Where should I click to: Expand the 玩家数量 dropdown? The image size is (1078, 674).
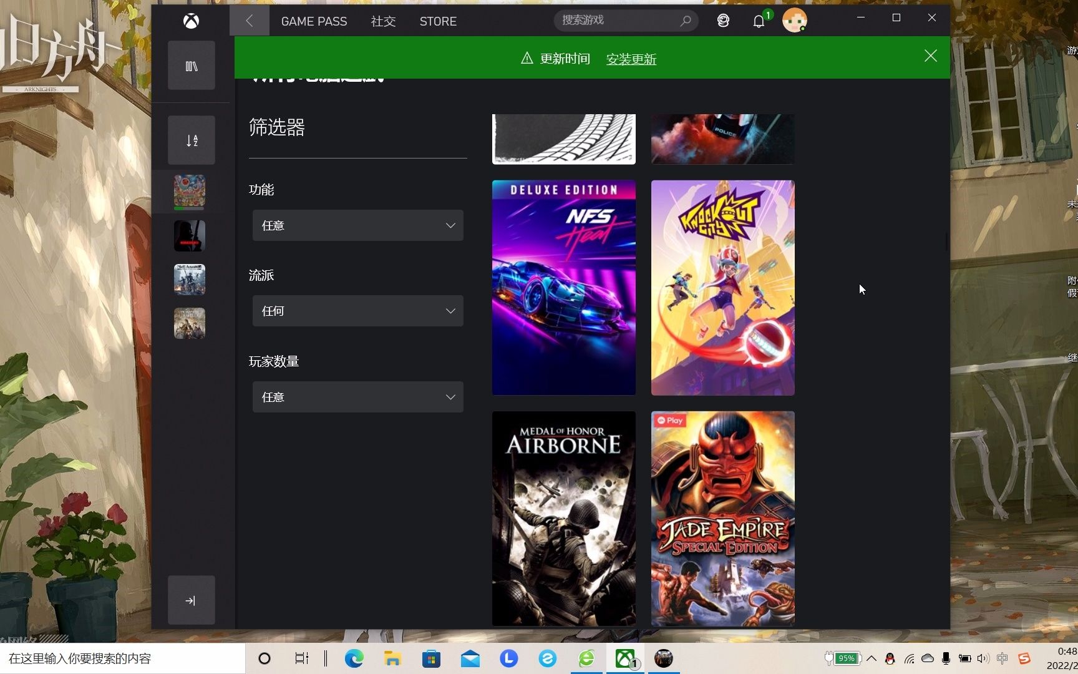[x=358, y=397]
